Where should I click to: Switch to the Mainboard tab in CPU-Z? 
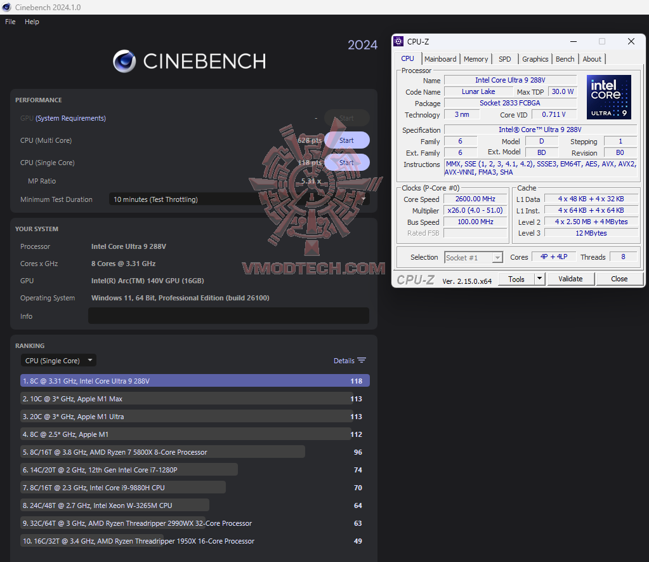coord(440,59)
